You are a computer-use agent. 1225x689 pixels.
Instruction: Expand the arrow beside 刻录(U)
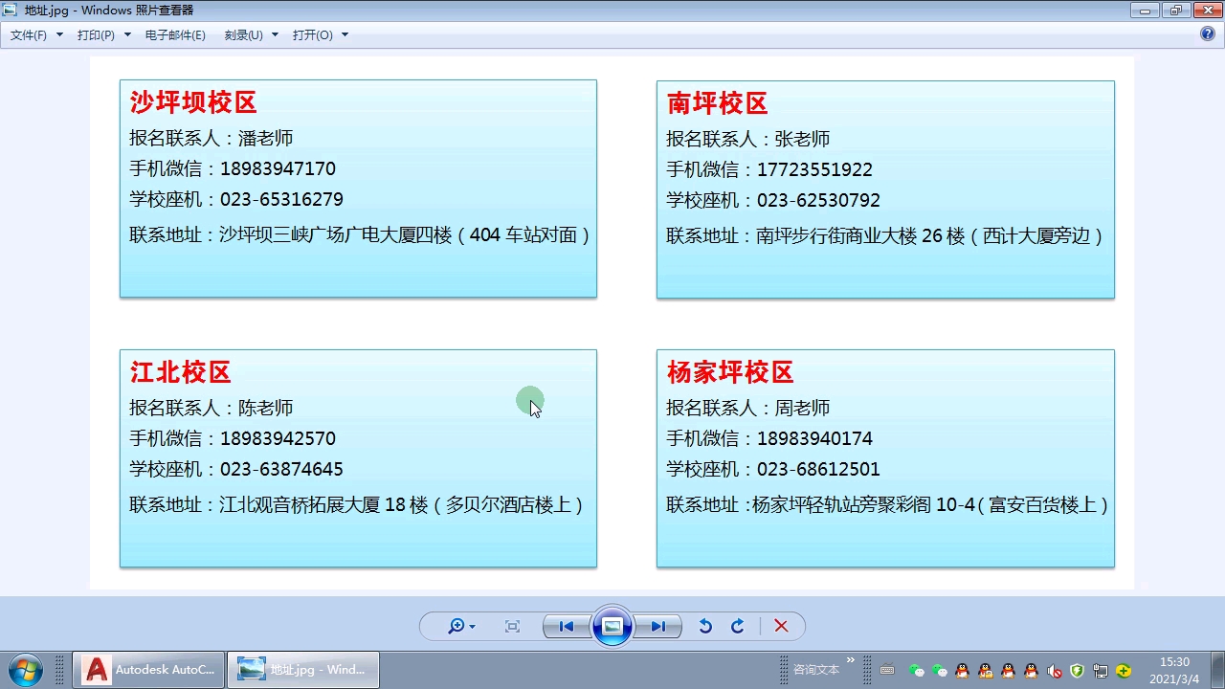[275, 34]
